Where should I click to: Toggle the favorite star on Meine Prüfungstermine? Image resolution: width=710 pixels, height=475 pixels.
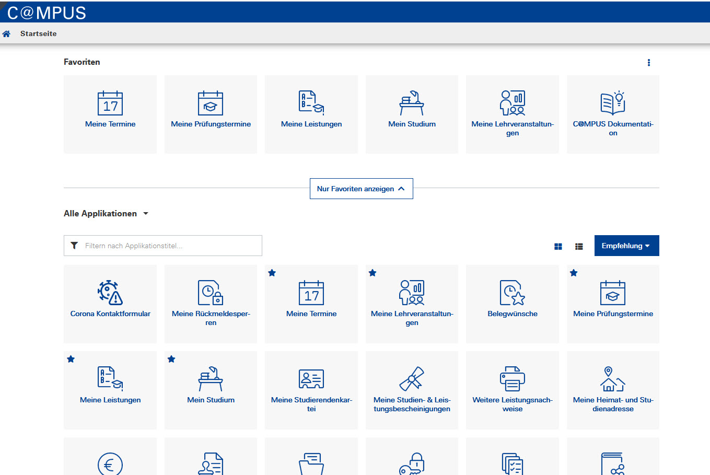(574, 273)
